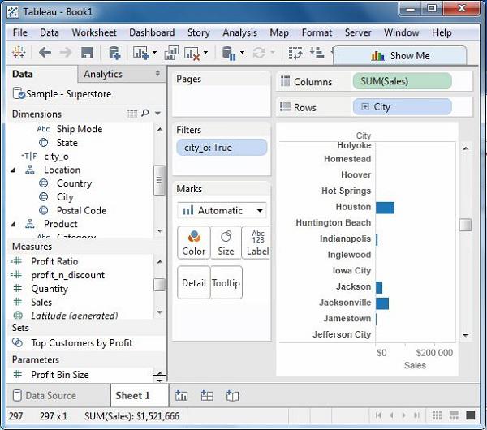
Task: Open the Worksheet menu
Action: click(94, 32)
